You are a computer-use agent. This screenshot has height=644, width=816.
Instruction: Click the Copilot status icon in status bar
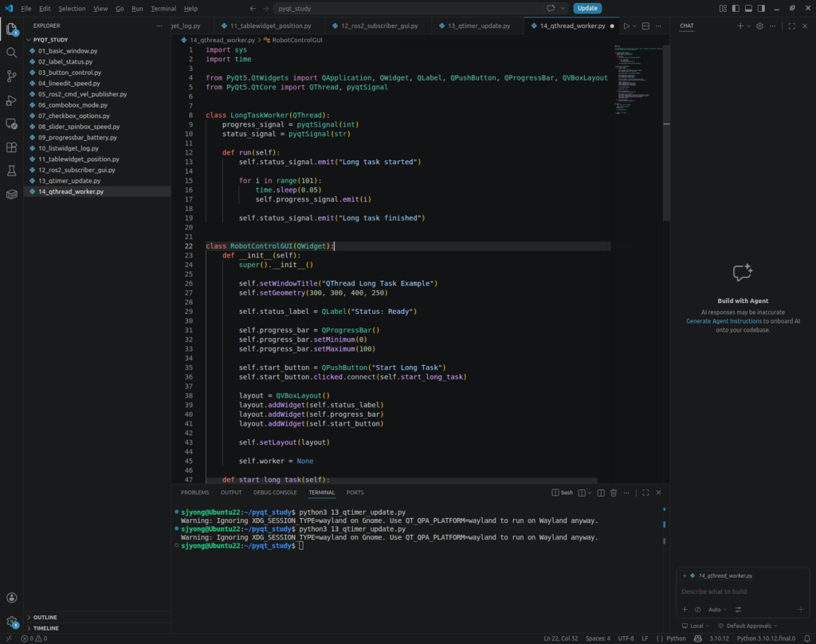point(698,638)
